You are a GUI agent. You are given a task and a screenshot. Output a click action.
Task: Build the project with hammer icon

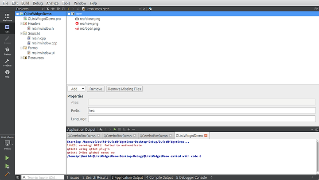tap(7, 174)
